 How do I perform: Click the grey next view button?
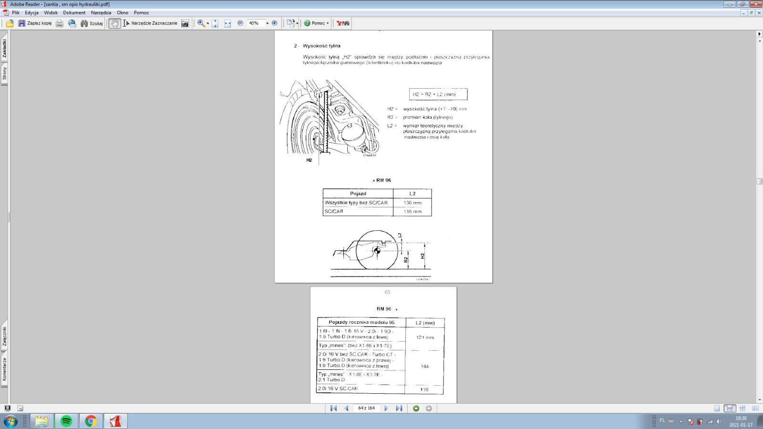(429, 409)
